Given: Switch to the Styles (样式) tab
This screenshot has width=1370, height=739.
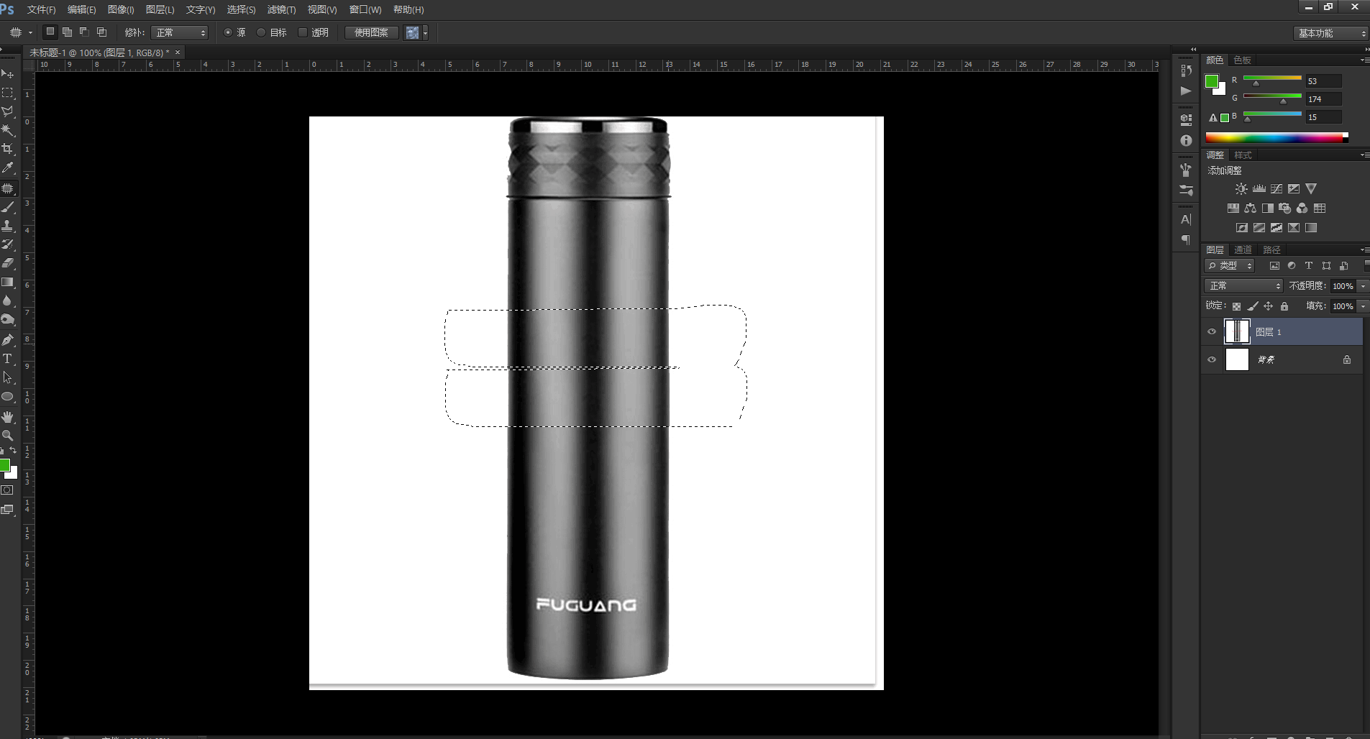Looking at the screenshot, I should point(1243,155).
